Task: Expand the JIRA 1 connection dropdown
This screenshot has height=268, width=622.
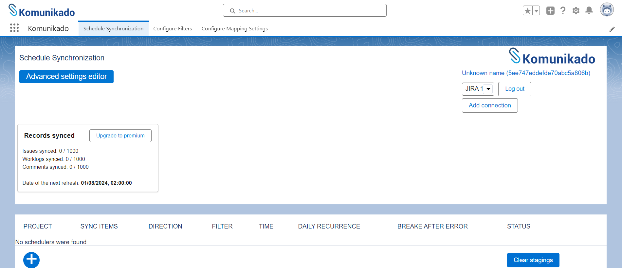Action: [x=478, y=89]
